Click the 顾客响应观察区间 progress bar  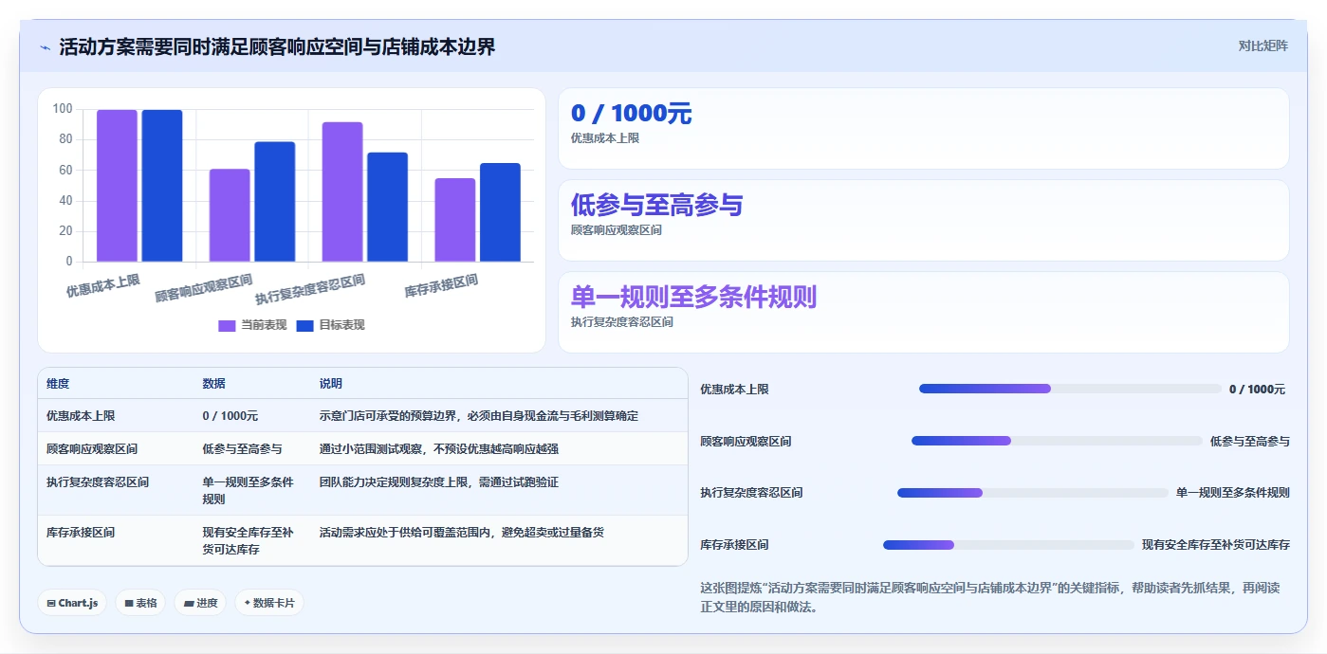tap(1057, 441)
